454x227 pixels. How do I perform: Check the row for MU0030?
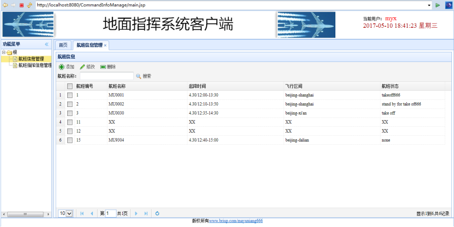[x=70, y=113]
